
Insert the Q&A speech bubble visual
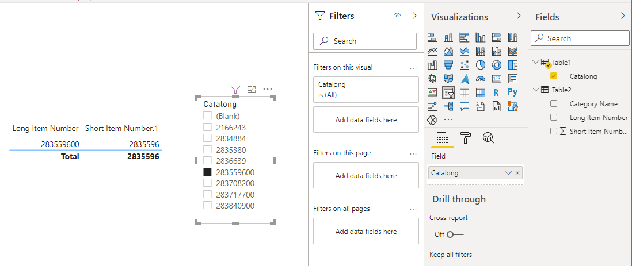[x=465, y=106]
